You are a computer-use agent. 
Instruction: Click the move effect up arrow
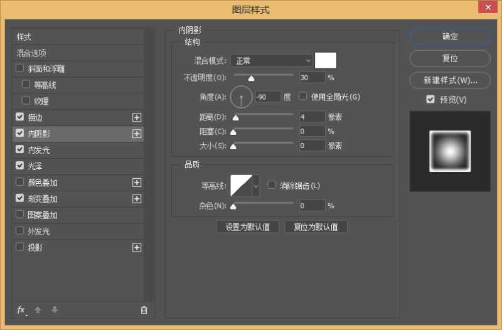pyautogui.click(x=38, y=310)
